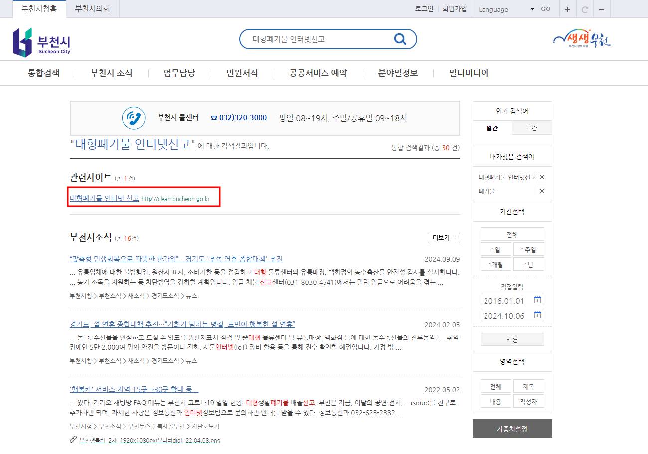Click GO next to Language
Viewport: 648px width, 454px height.
click(x=546, y=9)
